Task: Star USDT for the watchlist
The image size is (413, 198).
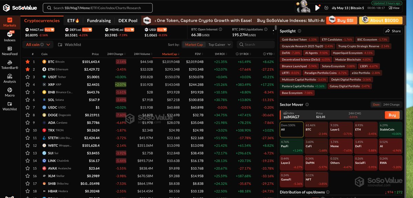Action: pyautogui.click(x=28, y=77)
